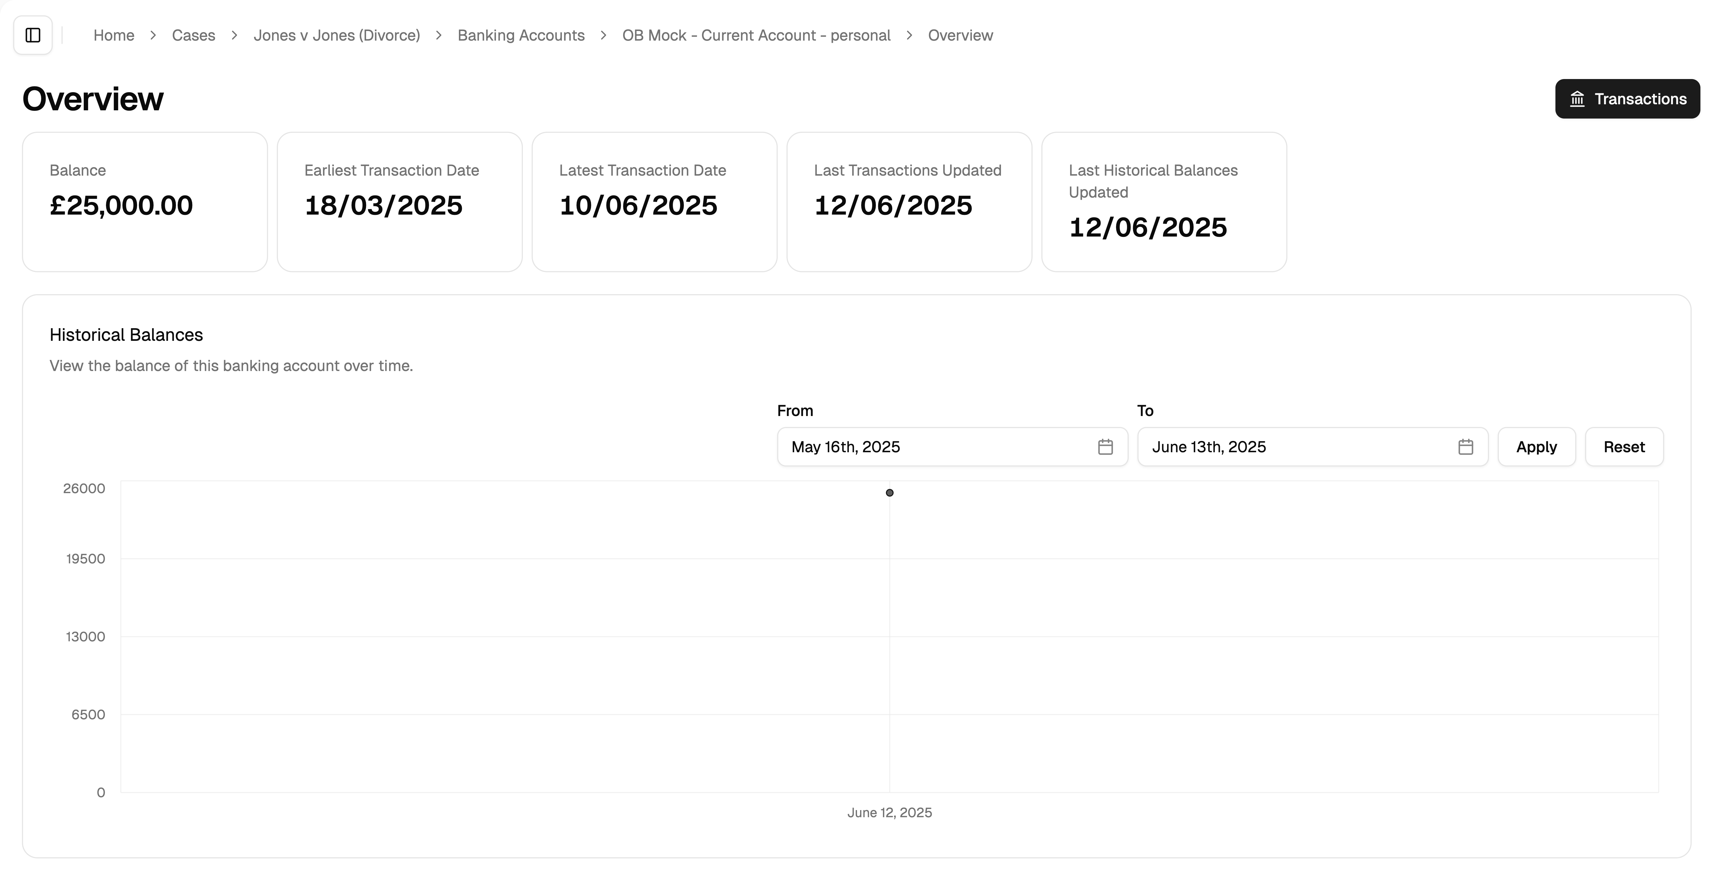Open Jones v Jones (Divorce) breadcrumb
Viewport: 1718px width, 871px height.
336,35
